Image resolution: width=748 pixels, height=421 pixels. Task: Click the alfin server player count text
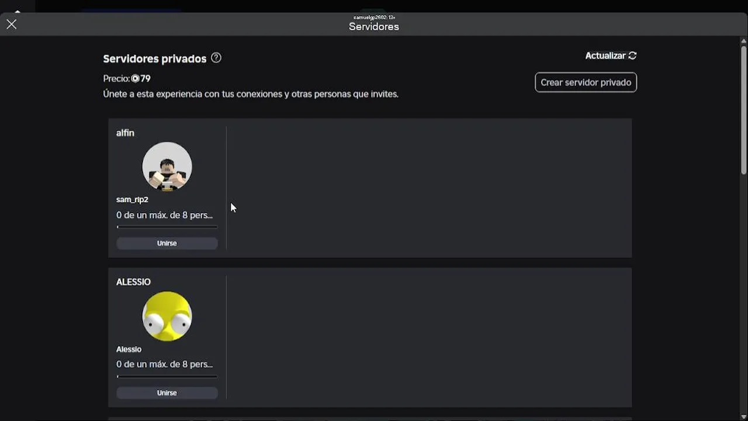(164, 215)
